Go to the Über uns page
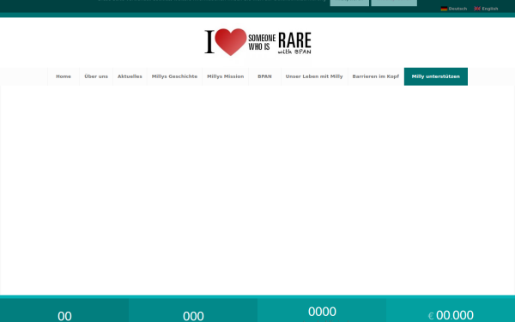 click(x=96, y=76)
